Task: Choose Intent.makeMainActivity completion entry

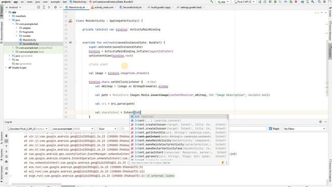Action: (x=179, y=140)
